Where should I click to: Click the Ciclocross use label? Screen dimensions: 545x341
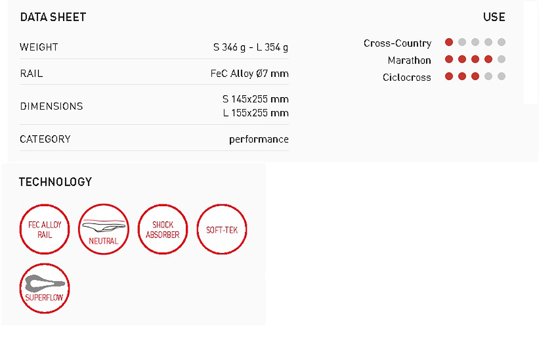click(x=407, y=77)
